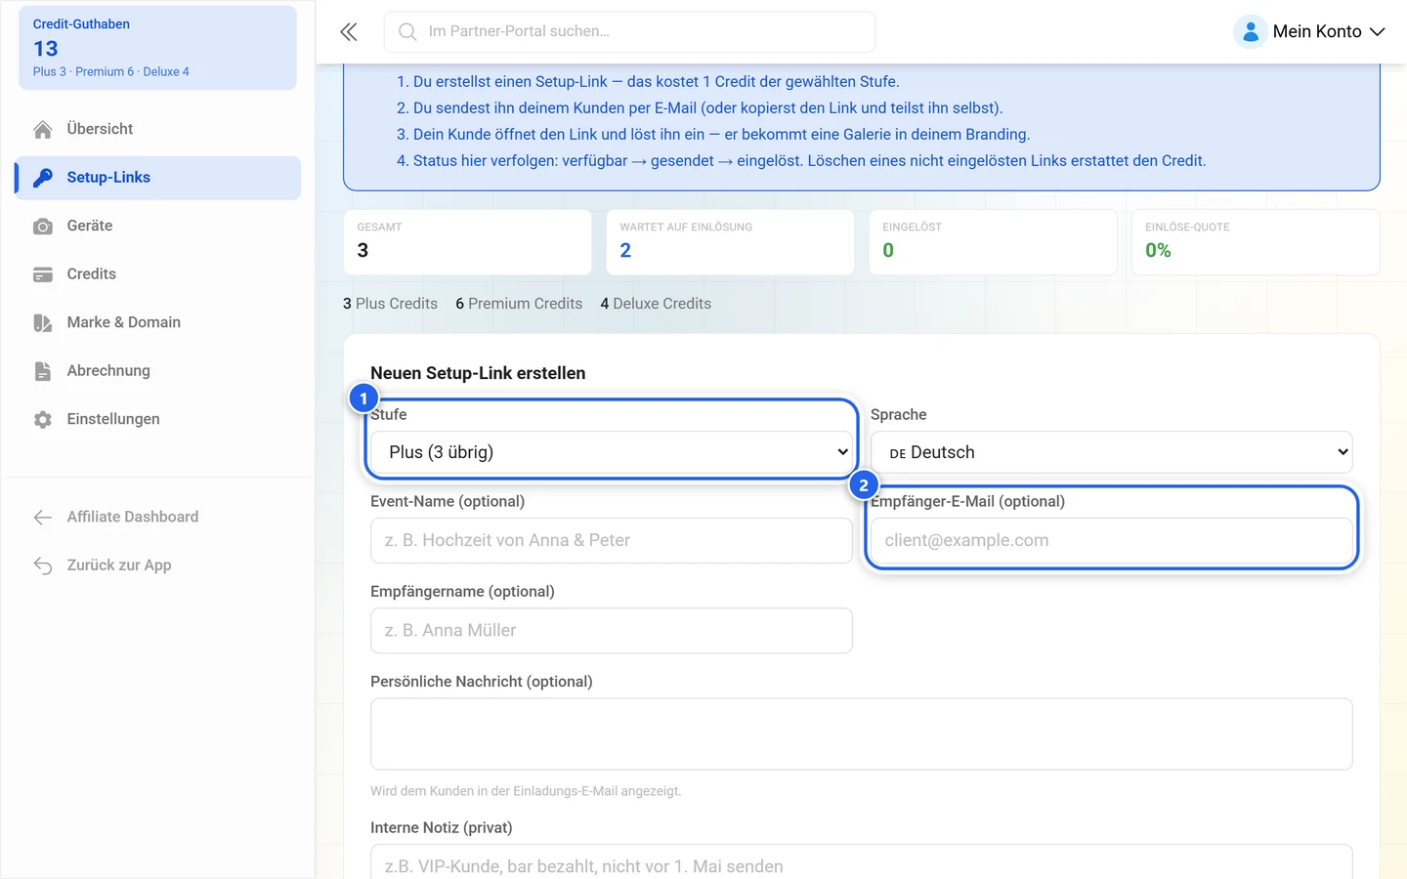This screenshot has height=879, width=1407.
Task: Click the Credits card icon
Action: [x=43, y=274]
